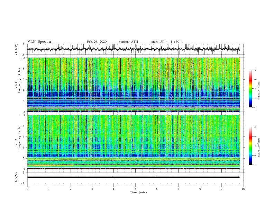Select the "ch.1 Frequency (kHz)" axis label
274x212 pixels.
tap(18, 80)
